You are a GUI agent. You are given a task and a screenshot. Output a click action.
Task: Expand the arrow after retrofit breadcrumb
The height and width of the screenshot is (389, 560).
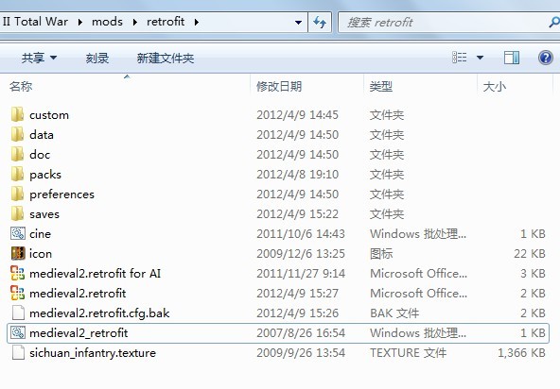tap(197, 22)
